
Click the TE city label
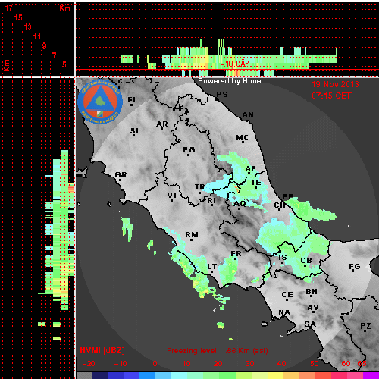point(256,183)
